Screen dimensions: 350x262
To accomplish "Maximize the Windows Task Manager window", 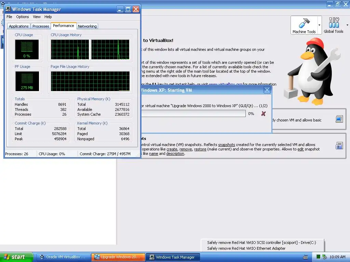I will [x=128, y=9].
